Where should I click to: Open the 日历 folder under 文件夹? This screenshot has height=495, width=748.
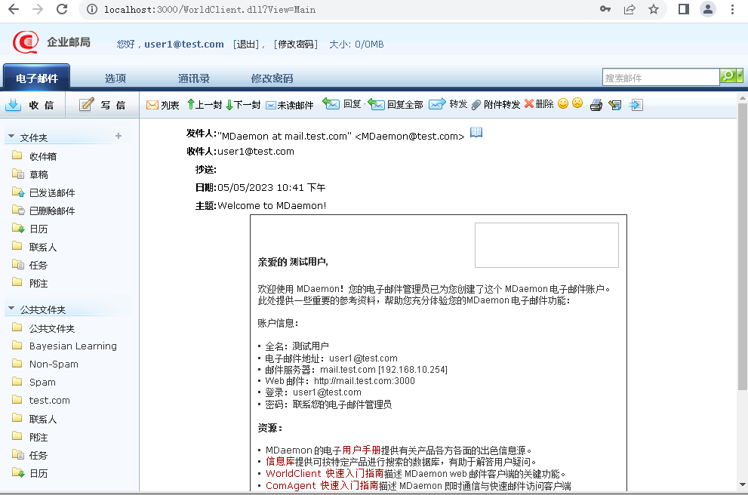click(38, 229)
